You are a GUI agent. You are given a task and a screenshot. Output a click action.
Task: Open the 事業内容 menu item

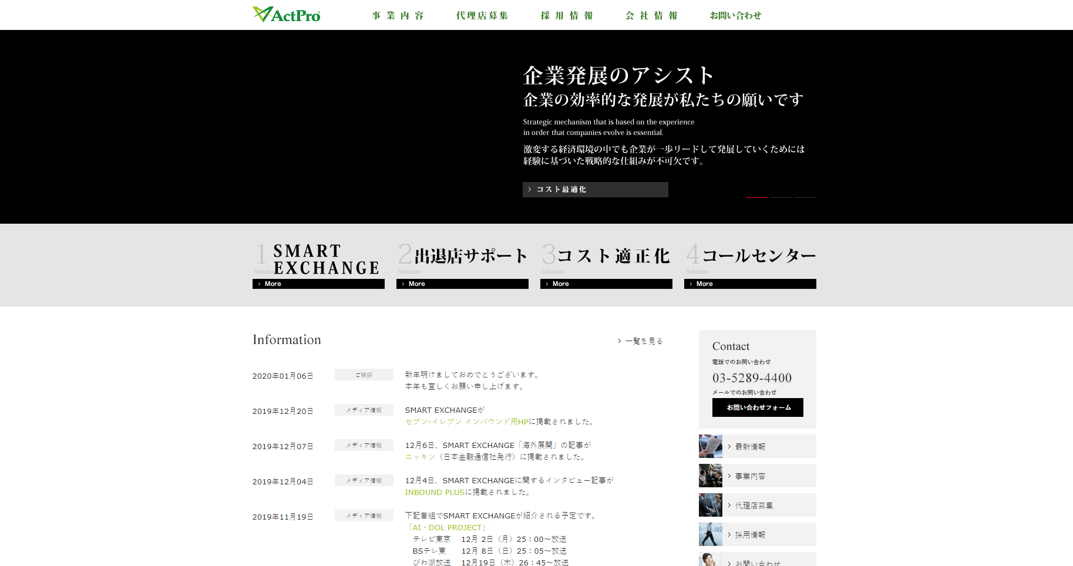398,15
